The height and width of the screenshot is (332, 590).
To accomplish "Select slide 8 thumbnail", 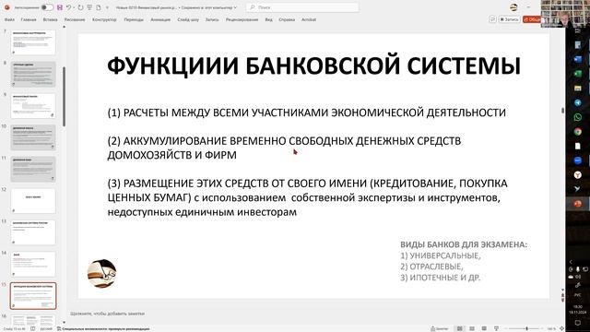I will click(33, 74).
